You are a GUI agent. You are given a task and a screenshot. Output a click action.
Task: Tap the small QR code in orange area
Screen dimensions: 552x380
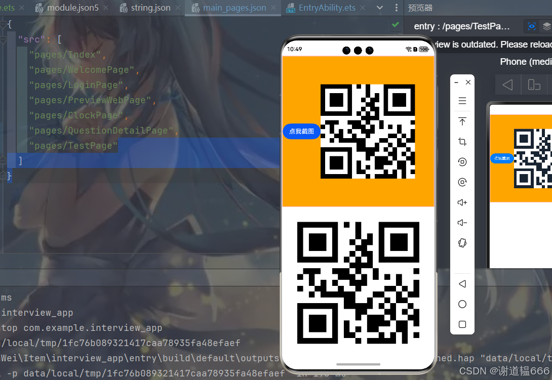click(368, 131)
